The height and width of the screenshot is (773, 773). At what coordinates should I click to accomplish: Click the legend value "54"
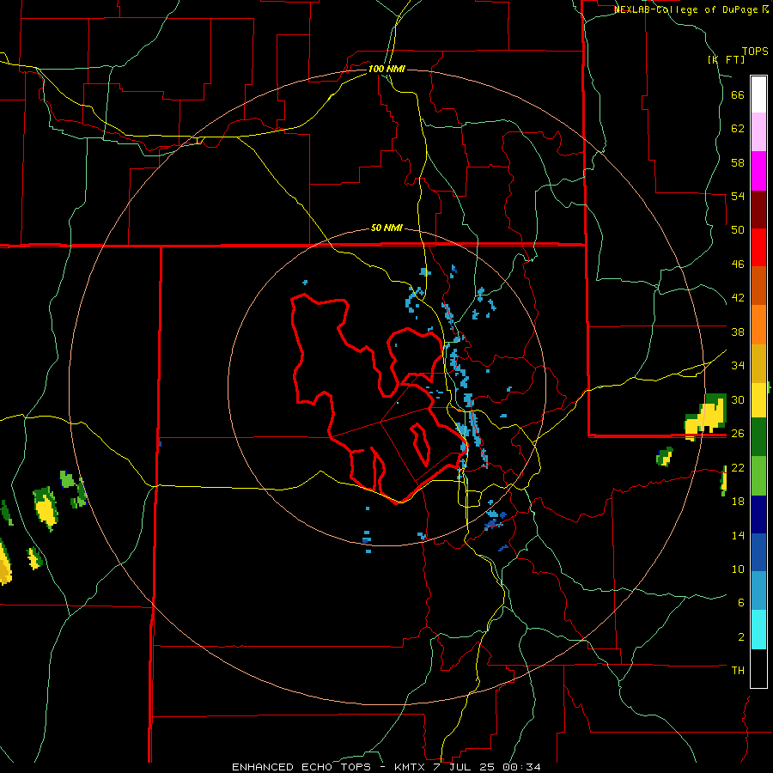(738, 196)
